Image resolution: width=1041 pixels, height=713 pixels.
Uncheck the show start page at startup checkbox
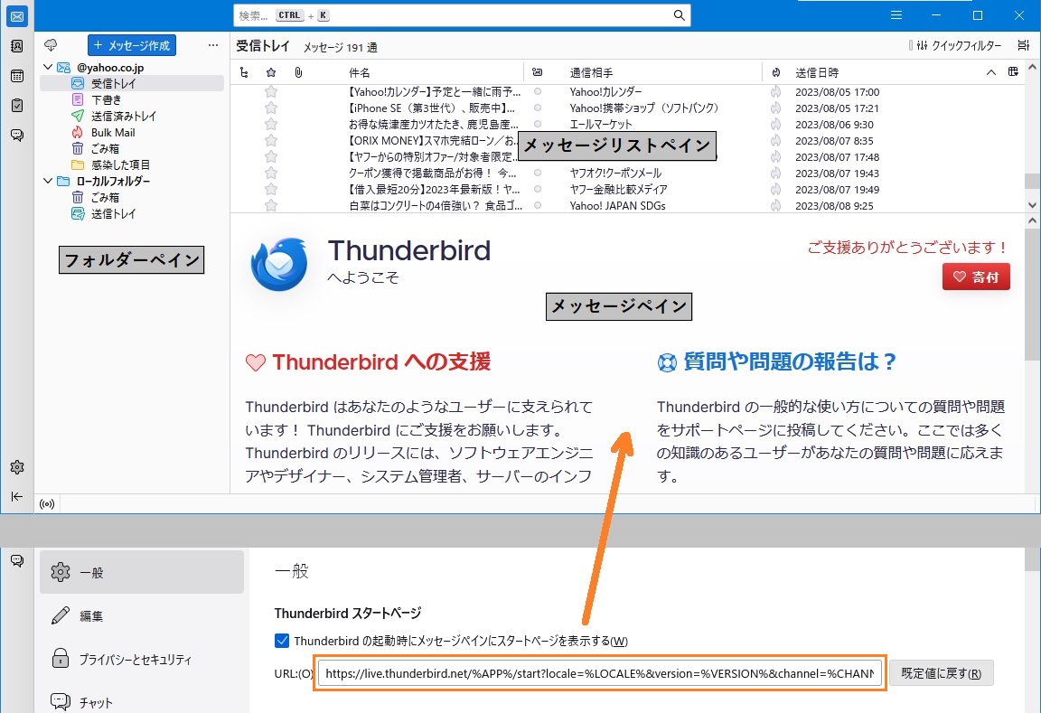pos(281,641)
